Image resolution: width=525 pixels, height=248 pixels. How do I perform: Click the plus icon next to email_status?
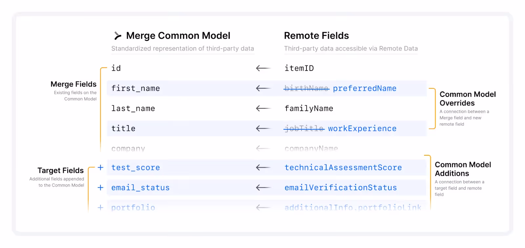pos(100,187)
